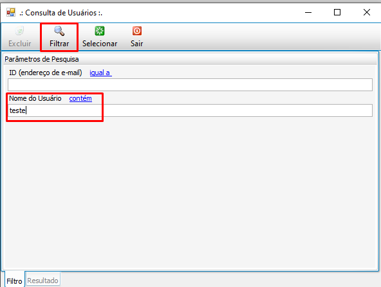
Task: Click into the Nome do Usuário text field
Action: (x=190, y=110)
